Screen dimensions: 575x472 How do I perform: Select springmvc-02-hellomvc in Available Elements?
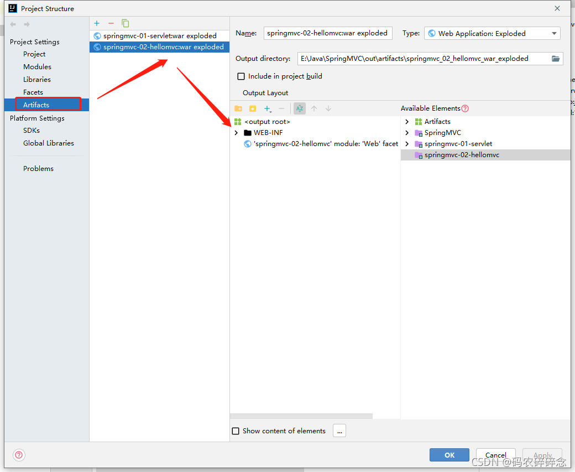tap(485, 155)
